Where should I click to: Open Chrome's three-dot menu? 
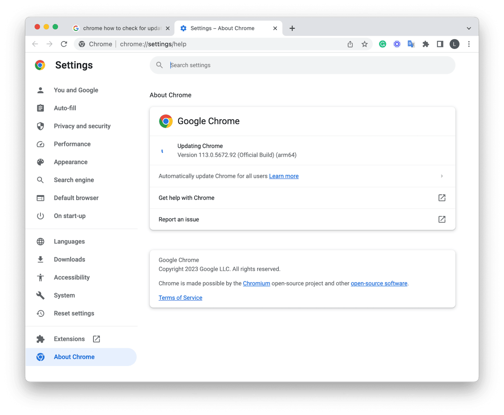click(469, 44)
